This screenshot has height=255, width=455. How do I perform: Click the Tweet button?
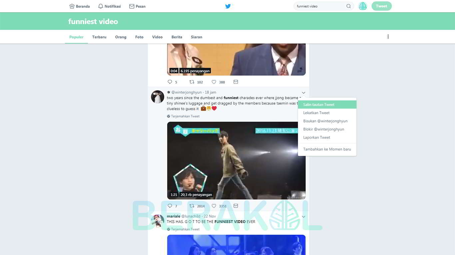point(381,6)
